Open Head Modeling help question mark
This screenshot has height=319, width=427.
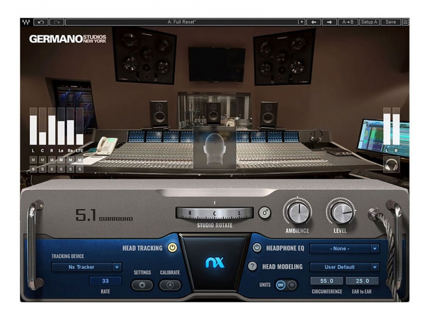tap(252, 266)
